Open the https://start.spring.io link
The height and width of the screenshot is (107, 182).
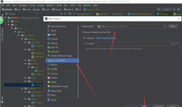[106, 38]
